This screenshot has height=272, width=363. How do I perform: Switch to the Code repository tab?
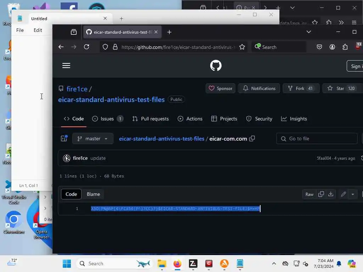click(x=74, y=119)
